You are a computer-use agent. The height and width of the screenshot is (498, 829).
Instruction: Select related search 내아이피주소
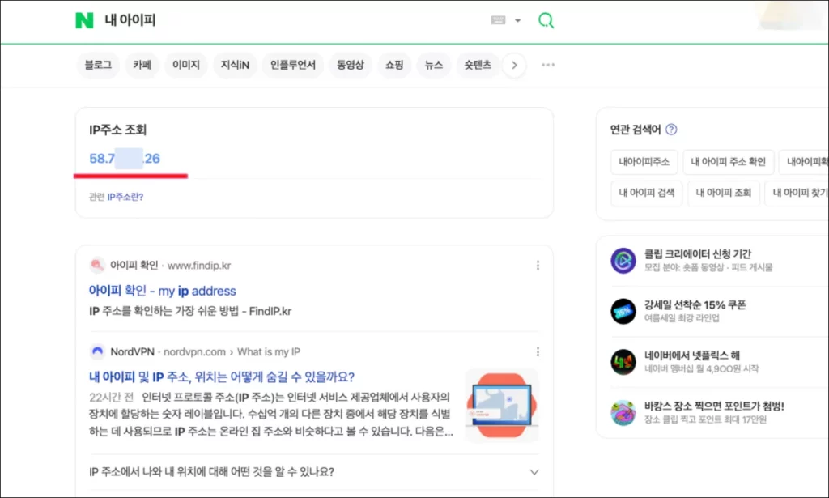644,162
